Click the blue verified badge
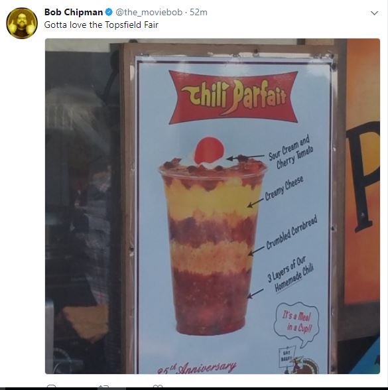The image size is (388, 390). (109, 12)
